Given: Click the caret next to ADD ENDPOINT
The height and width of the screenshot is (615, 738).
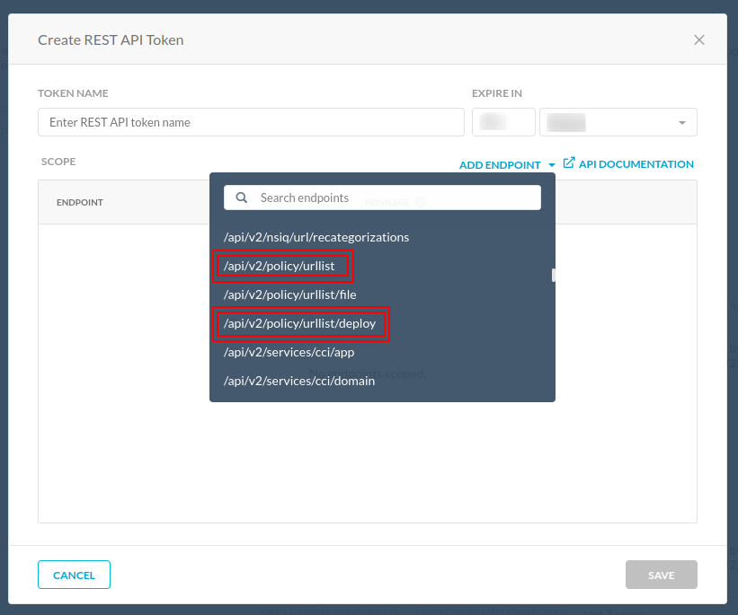Looking at the screenshot, I should [551, 164].
